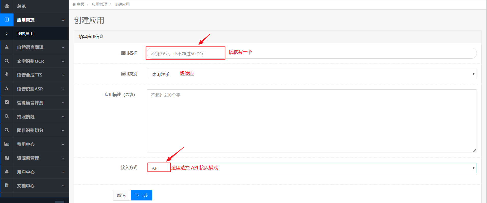The height and width of the screenshot is (203, 487).
Task: Go to 主页 breadcrumb link
Action: coord(81,4)
